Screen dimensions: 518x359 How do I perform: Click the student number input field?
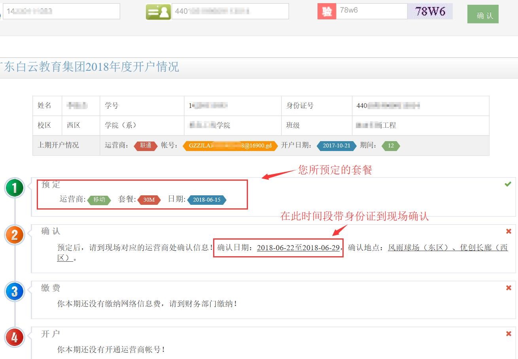[x=61, y=11]
